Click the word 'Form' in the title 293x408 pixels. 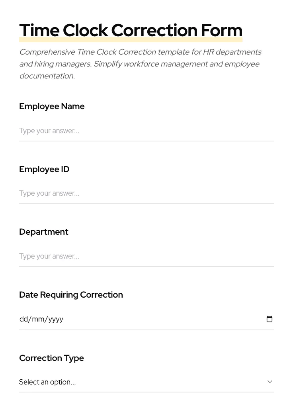coord(221,30)
